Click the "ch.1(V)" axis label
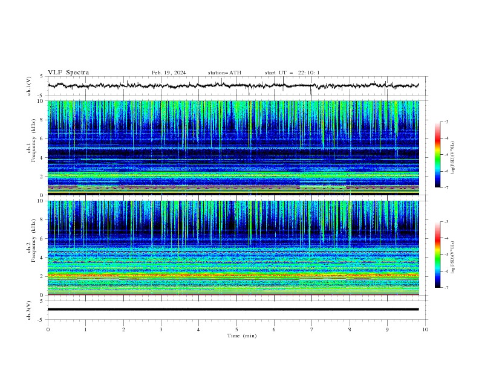This screenshot has width=479, height=370. (29, 86)
